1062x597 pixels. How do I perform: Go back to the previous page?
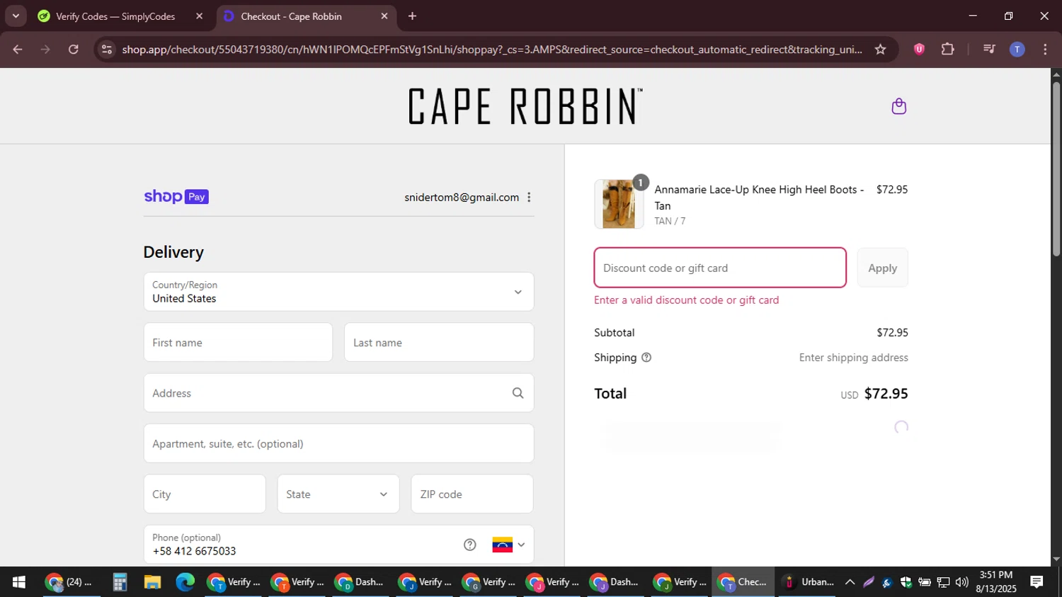[18, 50]
